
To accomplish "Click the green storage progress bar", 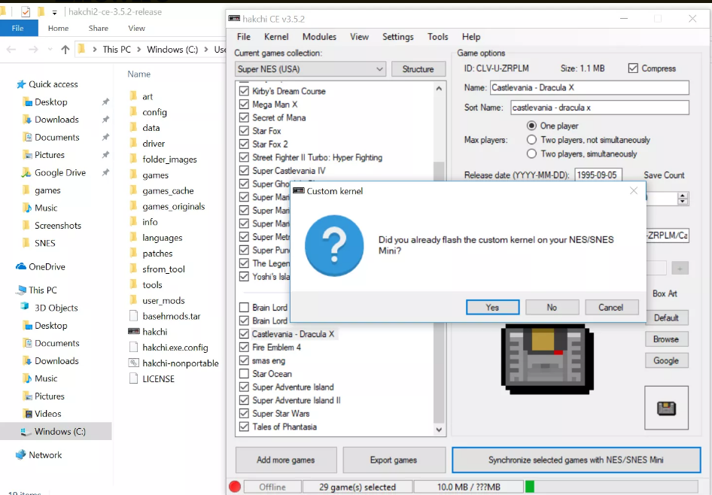I will (529, 487).
